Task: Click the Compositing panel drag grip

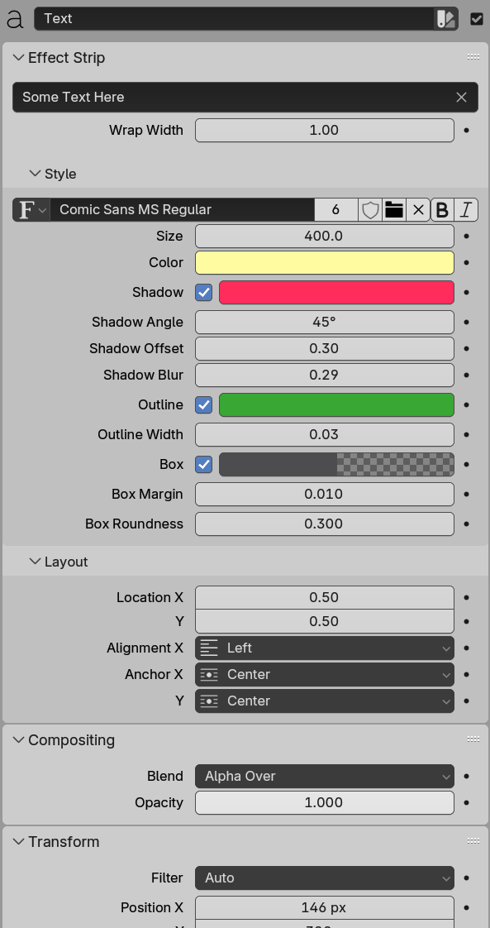Action: [473, 739]
